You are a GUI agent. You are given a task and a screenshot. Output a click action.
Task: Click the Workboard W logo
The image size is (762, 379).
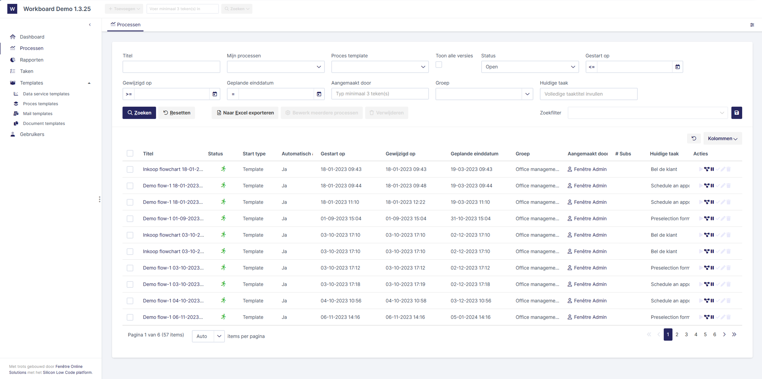pyautogui.click(x=12, y=9)
